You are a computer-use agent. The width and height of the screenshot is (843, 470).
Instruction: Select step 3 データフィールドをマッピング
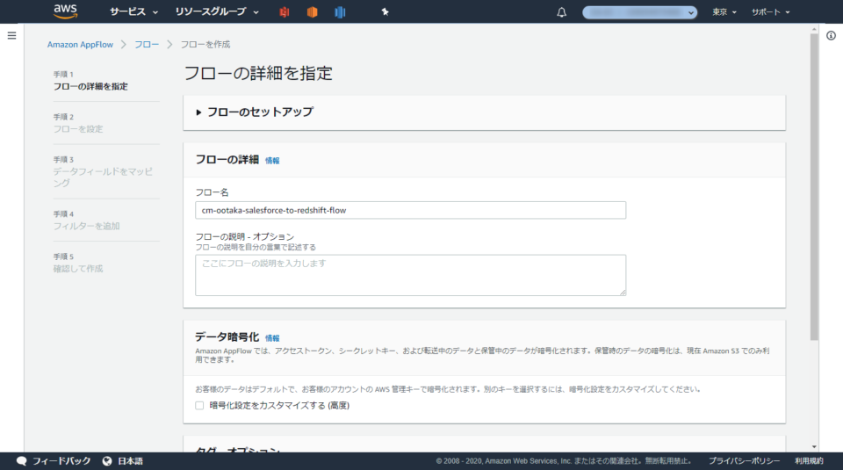tap(103, 177)
